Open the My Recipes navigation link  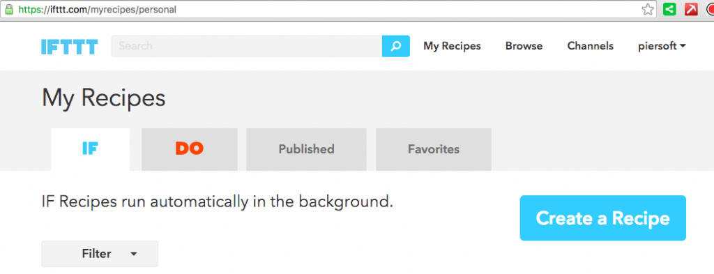click(x=452, y=46)
